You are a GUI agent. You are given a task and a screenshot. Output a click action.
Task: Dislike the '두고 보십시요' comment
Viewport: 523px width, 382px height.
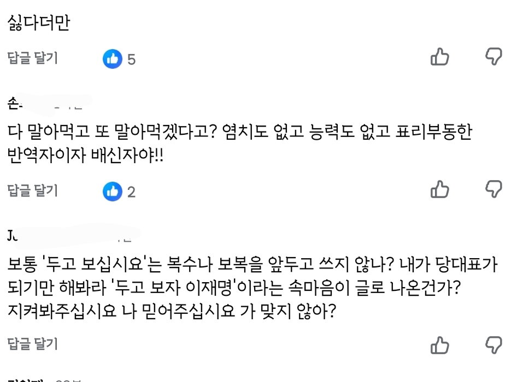[493, 345]
